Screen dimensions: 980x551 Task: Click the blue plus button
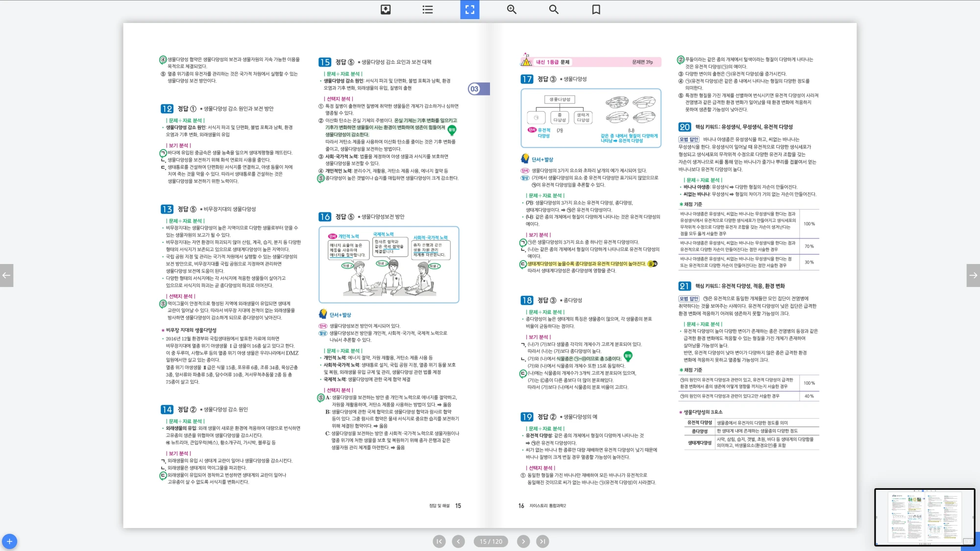pos(9,541)
